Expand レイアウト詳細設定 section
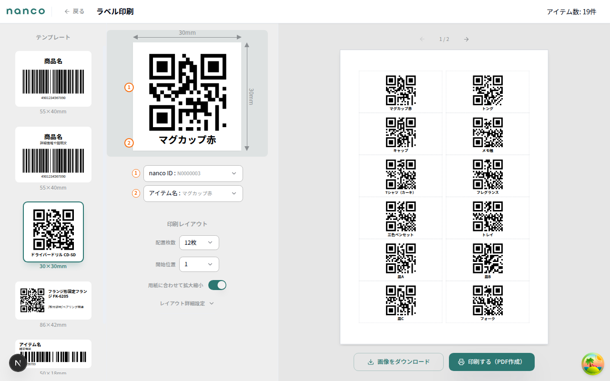Screen dimensions: 610x381 (x=187, y=303)
